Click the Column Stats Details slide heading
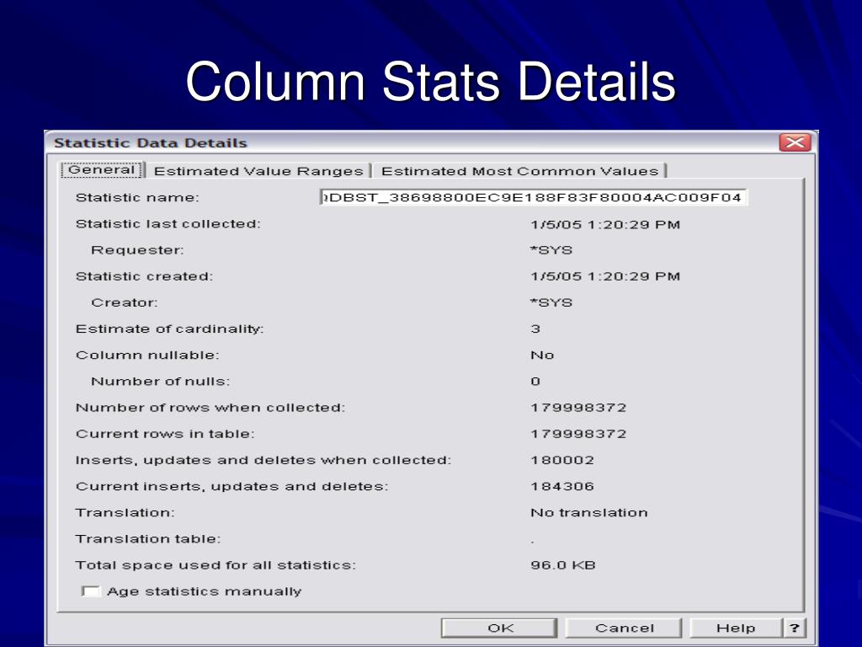 click(430, 83)
